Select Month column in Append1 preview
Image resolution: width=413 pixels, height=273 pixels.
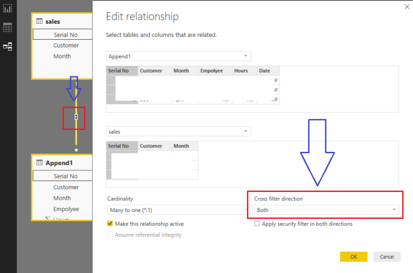click(x=185, y=71)
